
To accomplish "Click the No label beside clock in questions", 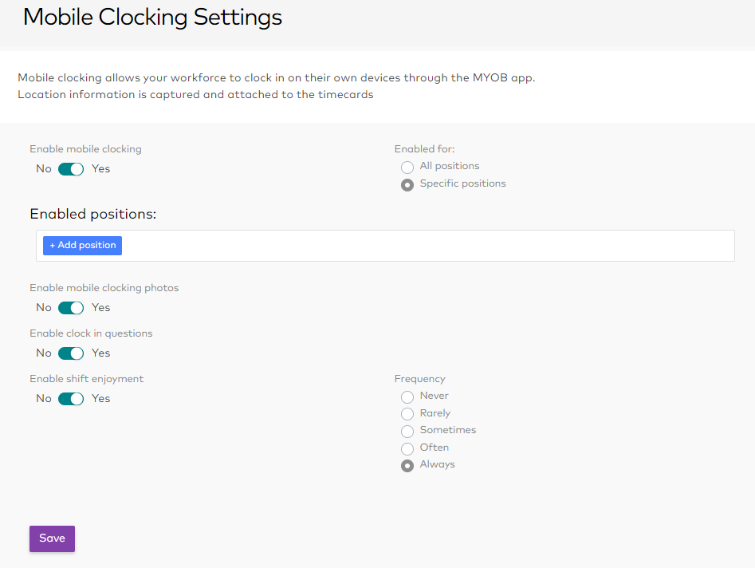I will tap(43, 353).
